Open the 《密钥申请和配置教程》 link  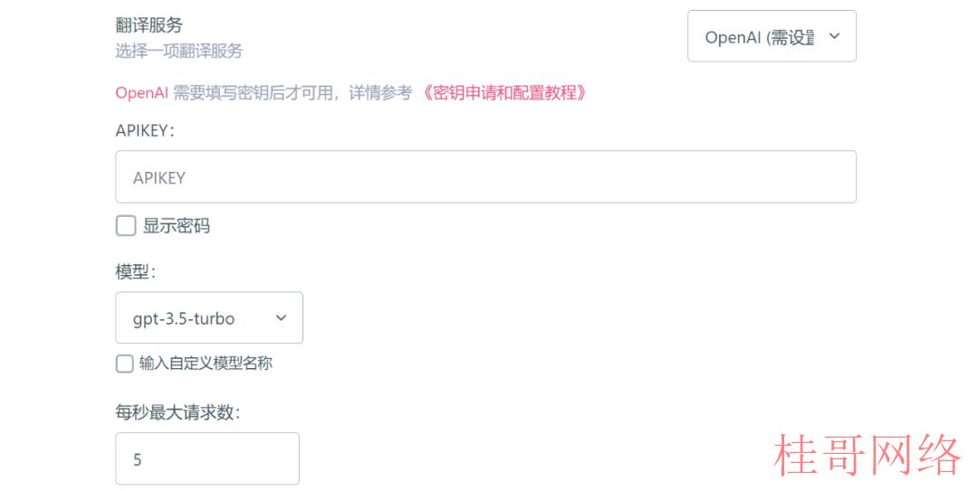pos(503,93)
